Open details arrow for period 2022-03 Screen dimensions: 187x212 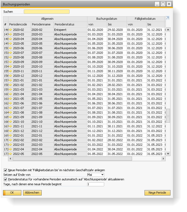[10, 145]
